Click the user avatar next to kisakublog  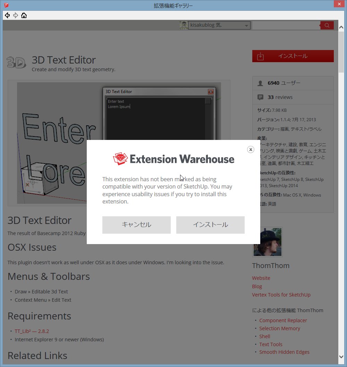[184, 25]
